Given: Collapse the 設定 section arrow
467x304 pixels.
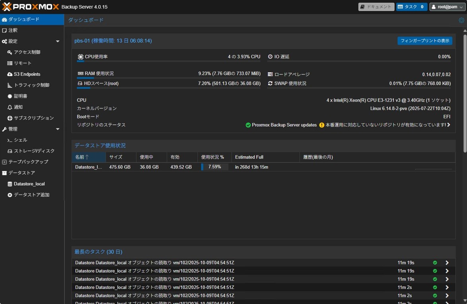Looking at the screenshot, I should point(58,41).
